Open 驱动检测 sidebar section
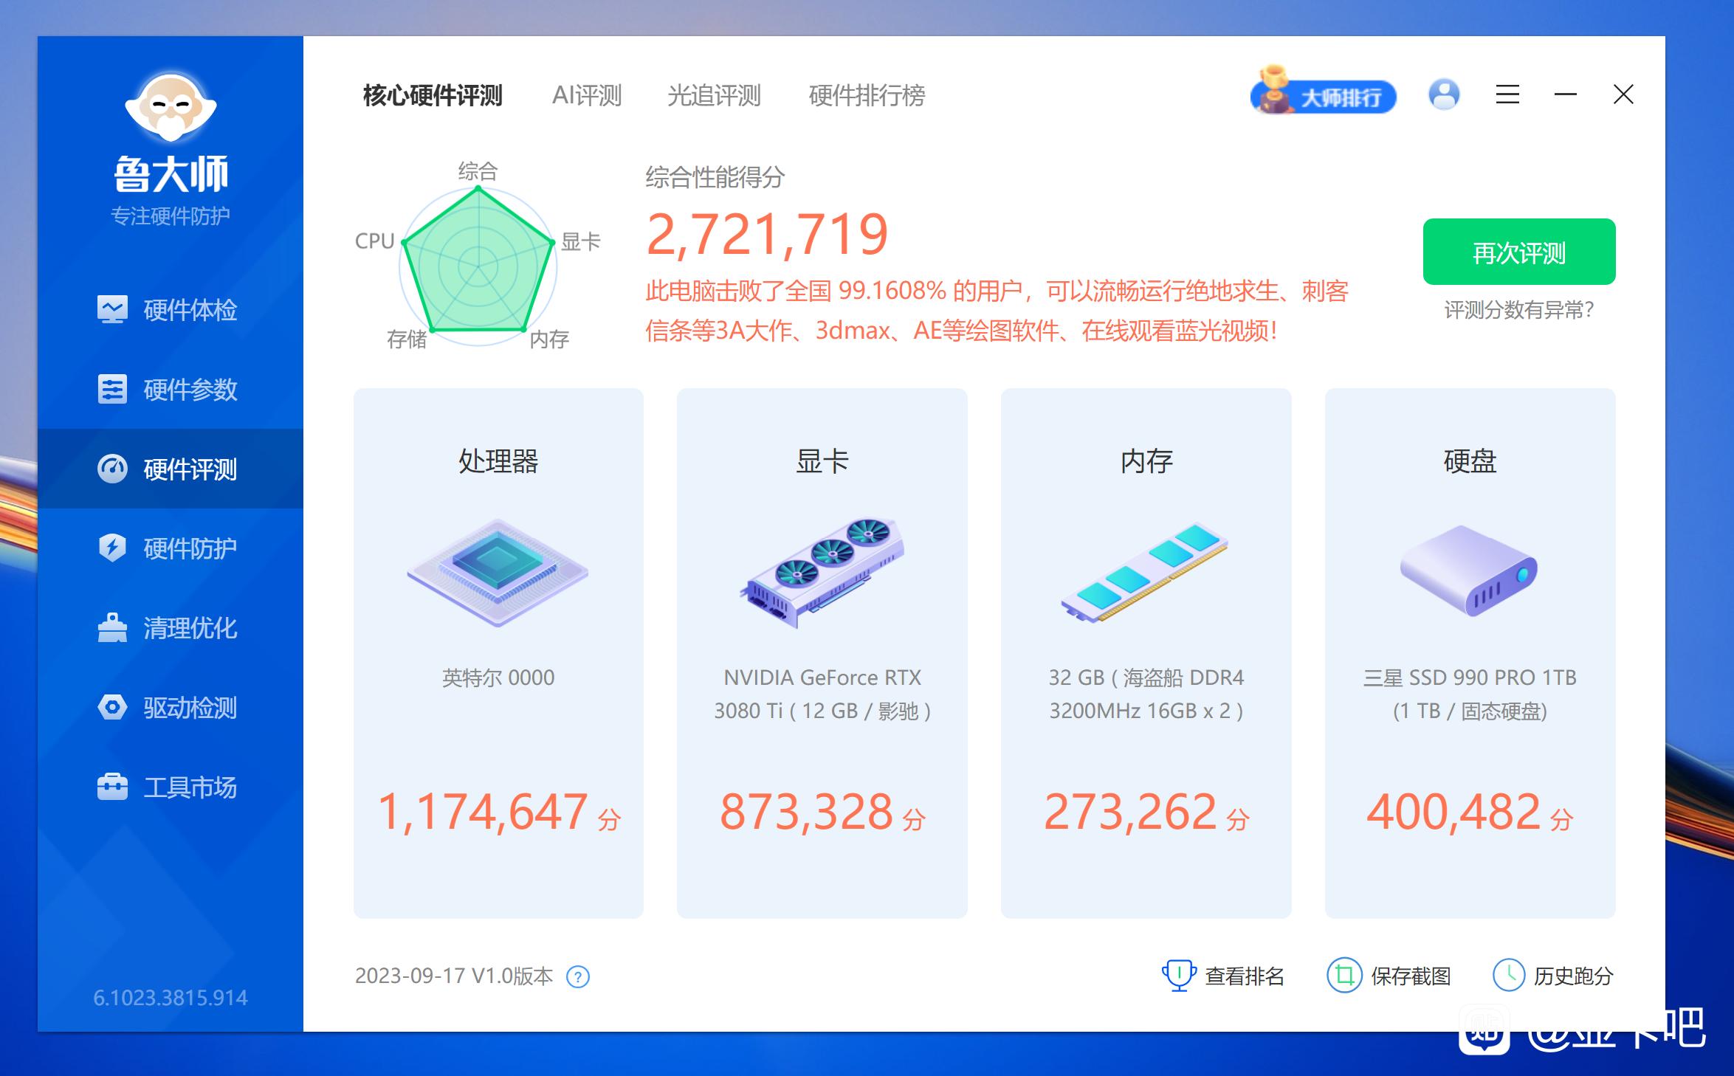Image resolution: width=1734 pixels, height=1076 pixels. [170, 708]
